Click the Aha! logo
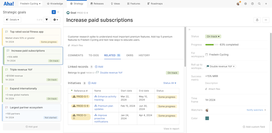Screen dimensions: 272x133 click(9, 4)
